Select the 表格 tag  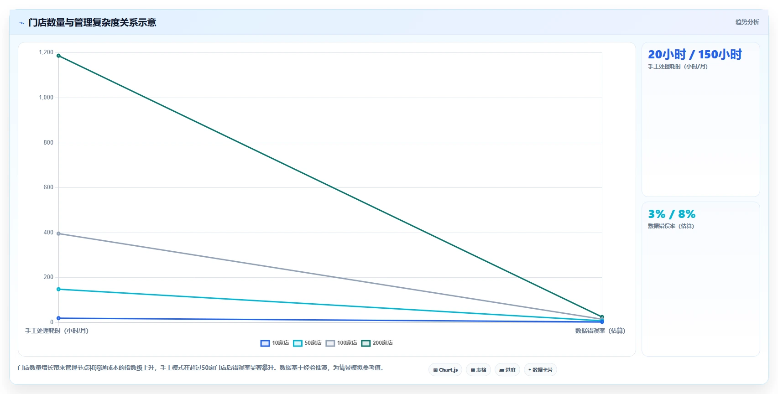tap(478, 370)
